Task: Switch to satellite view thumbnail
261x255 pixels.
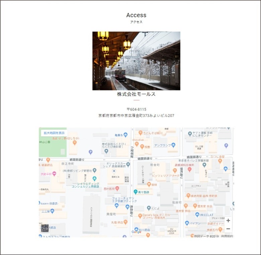Action: coord(45,228)
